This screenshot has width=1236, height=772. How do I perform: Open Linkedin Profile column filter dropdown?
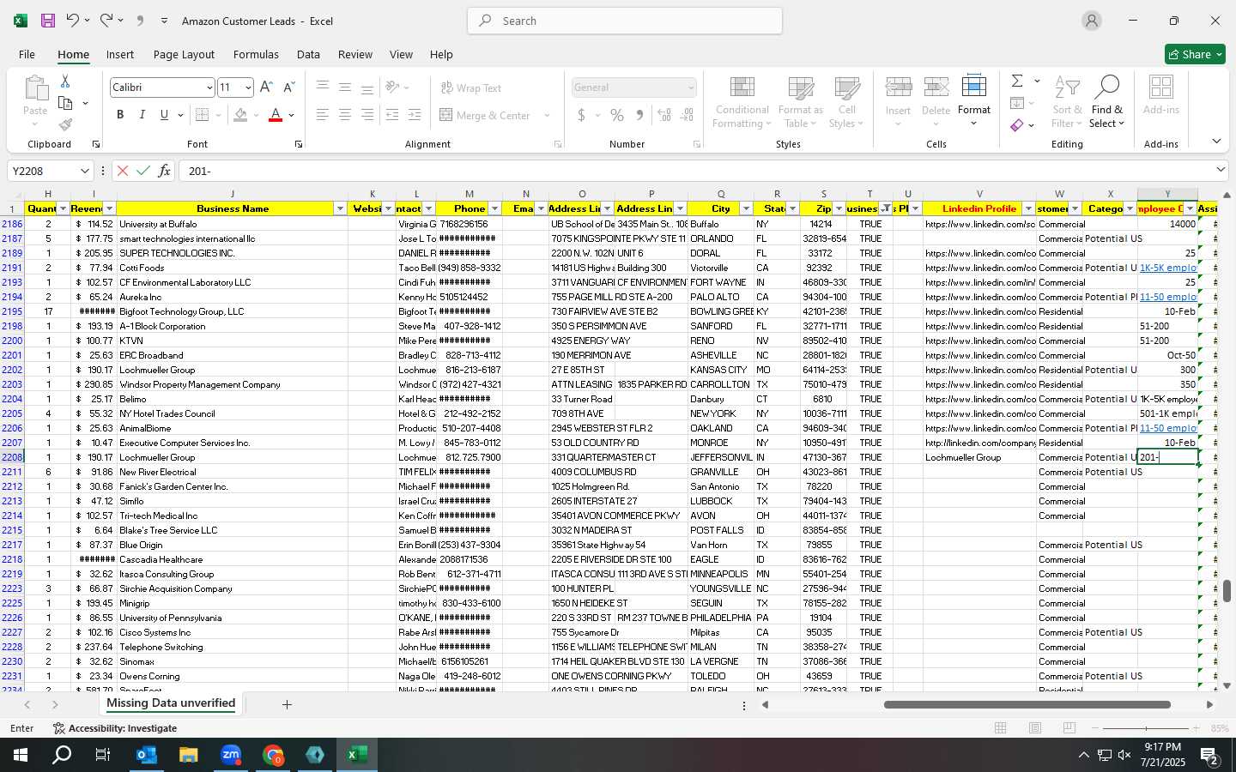click(x=1028, y=208)
